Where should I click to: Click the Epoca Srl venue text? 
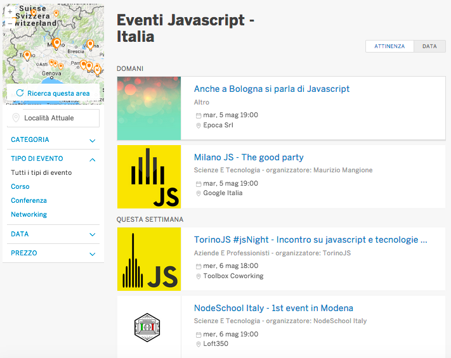[x=218, y=125]
